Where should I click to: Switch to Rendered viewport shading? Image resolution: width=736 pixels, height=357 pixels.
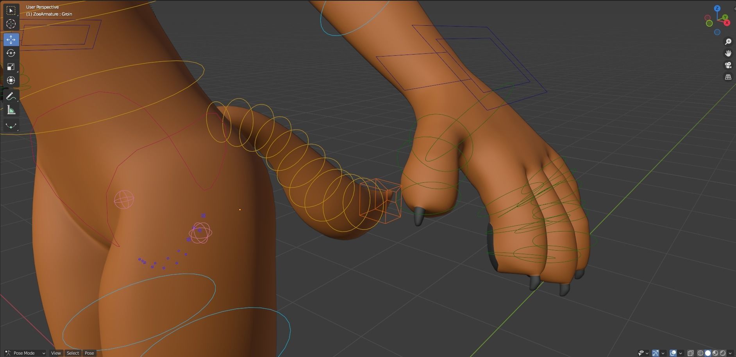pos(723,353)
